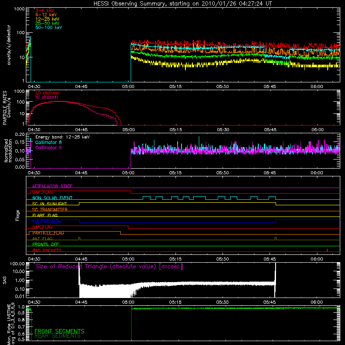Select the Collimator 9 legend label
Image resolution: width=345 pixels, height=345 pixels.
click(x=48, y=147)
